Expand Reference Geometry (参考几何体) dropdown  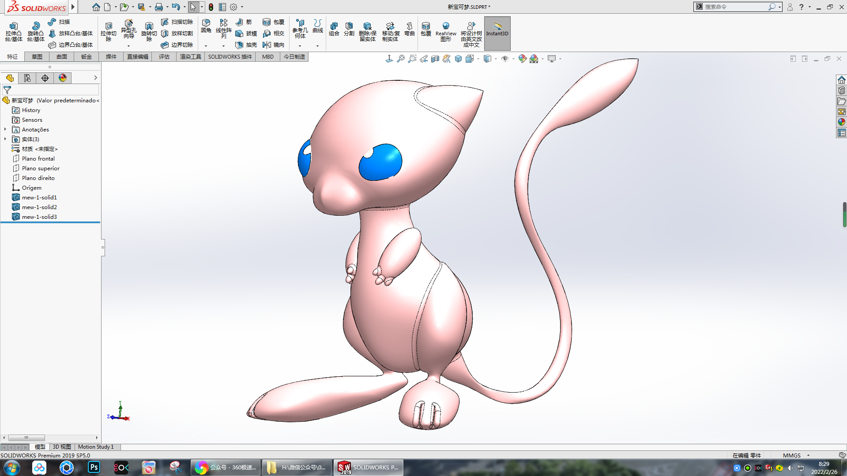tap(300, 46)
